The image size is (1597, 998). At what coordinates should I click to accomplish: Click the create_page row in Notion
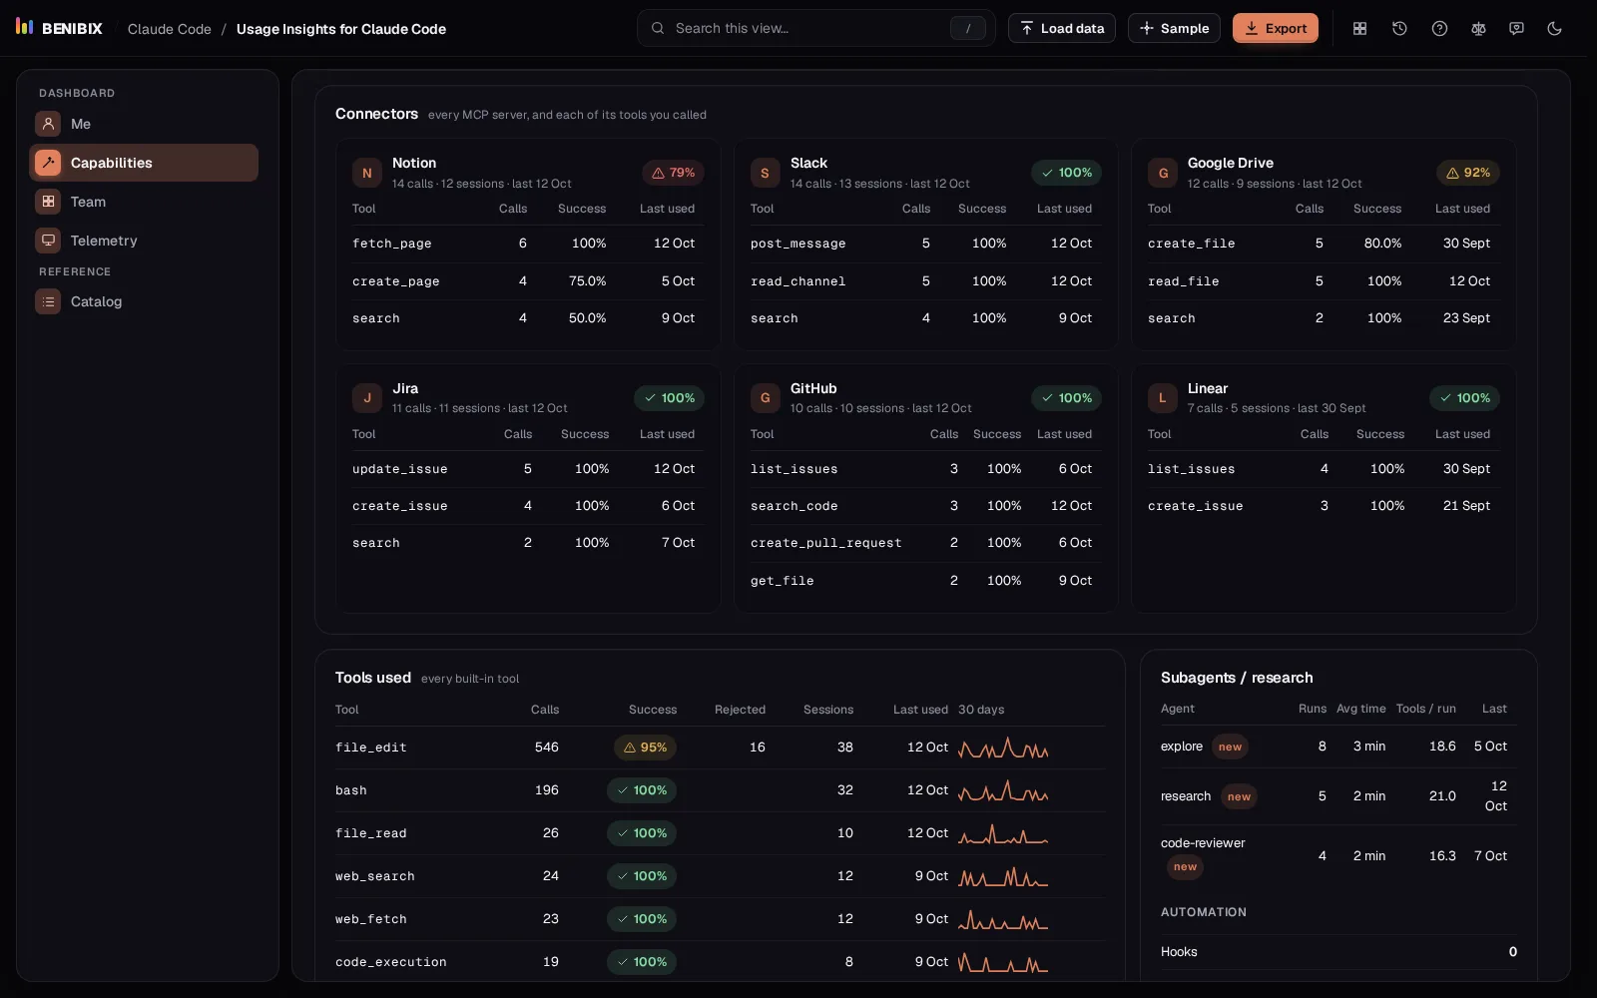coord(528,281)
